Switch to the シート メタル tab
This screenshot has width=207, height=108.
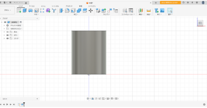[55, 6]
